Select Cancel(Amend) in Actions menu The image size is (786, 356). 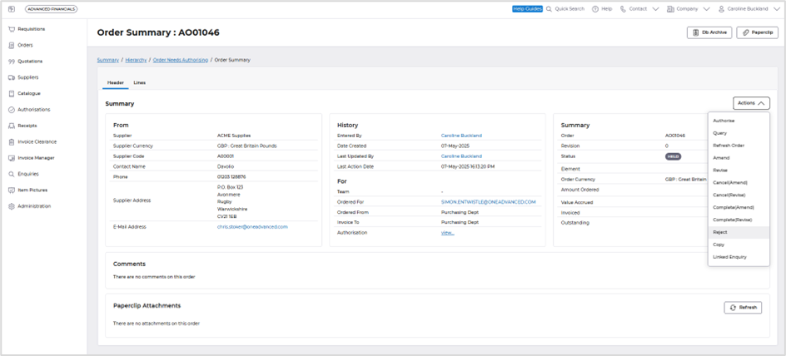tap(739, 183)
